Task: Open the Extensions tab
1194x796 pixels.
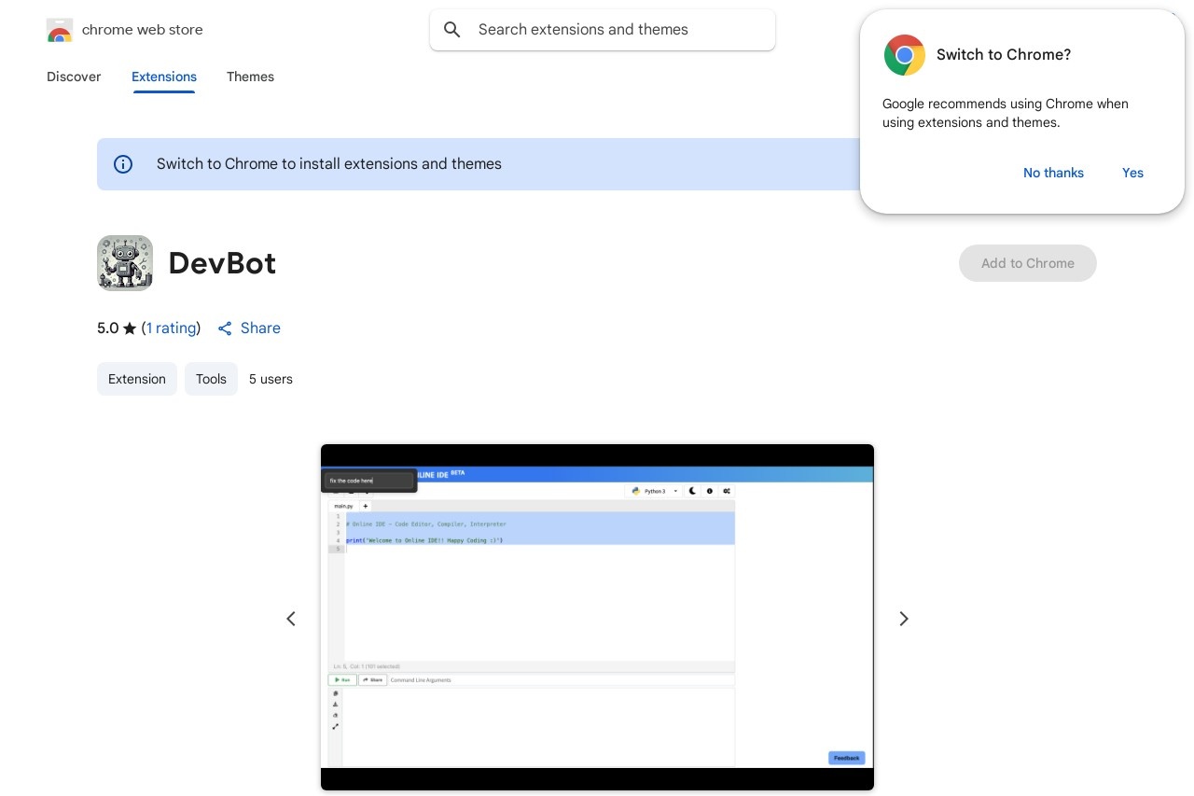Action: (x=164, y=77)
